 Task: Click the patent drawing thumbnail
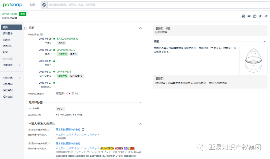[x=253, y=60]
